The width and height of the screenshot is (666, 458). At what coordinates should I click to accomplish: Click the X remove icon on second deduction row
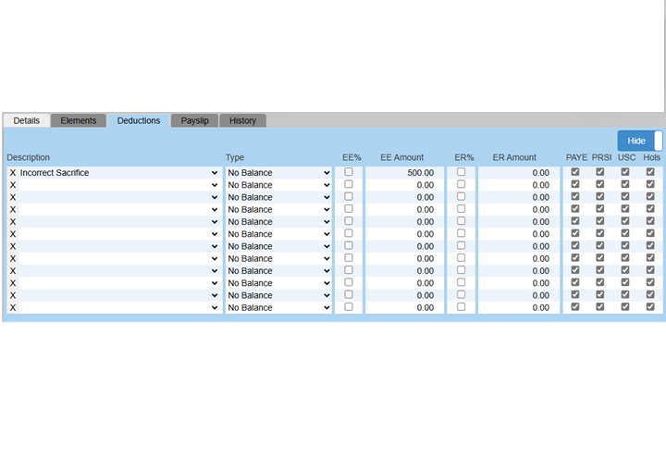point(13,185)
